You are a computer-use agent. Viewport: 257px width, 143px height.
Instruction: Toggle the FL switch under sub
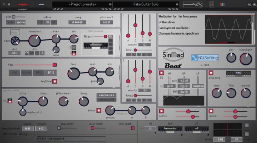(74, 53)
